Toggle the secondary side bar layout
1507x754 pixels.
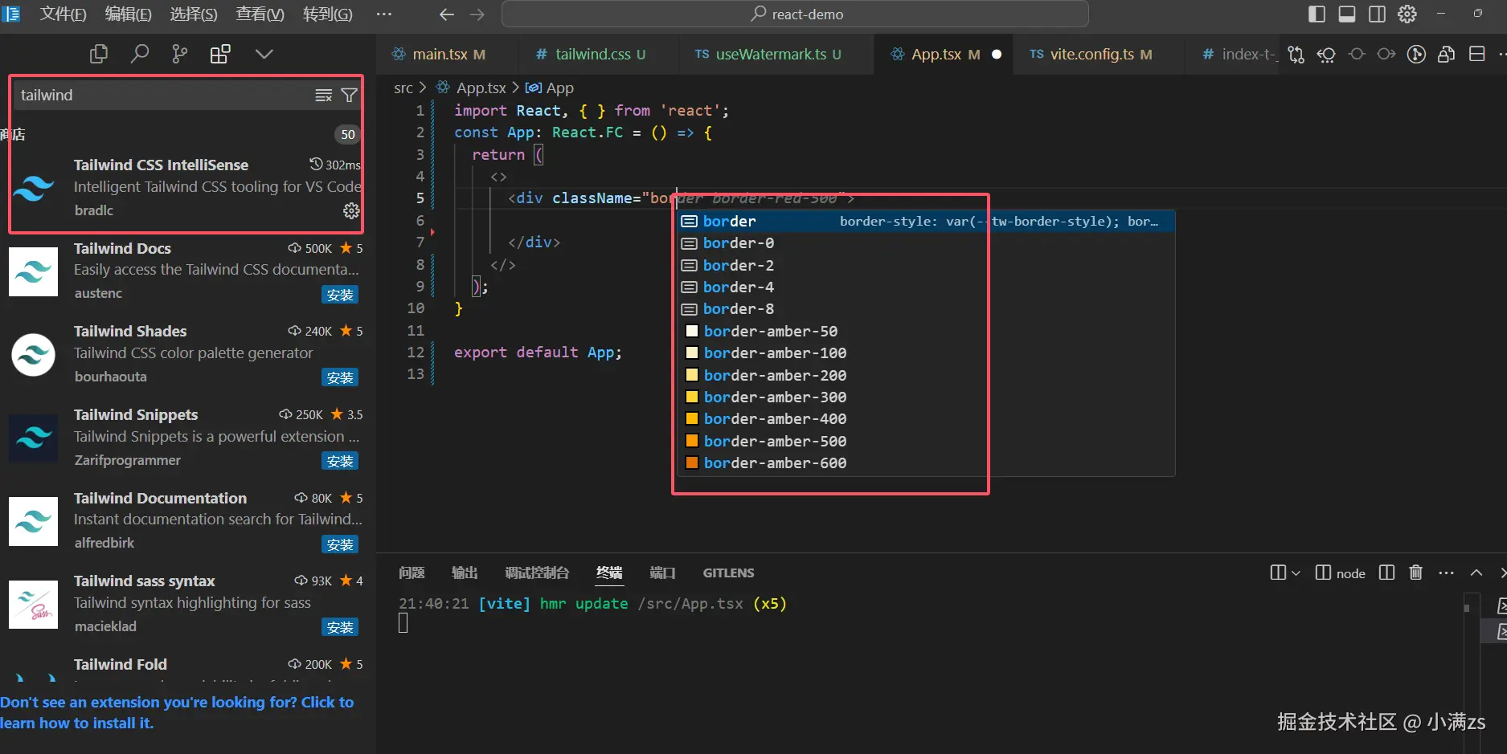pos(1377,14)
